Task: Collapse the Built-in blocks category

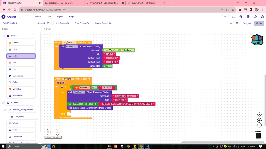Action: click(x=3, y=36)
